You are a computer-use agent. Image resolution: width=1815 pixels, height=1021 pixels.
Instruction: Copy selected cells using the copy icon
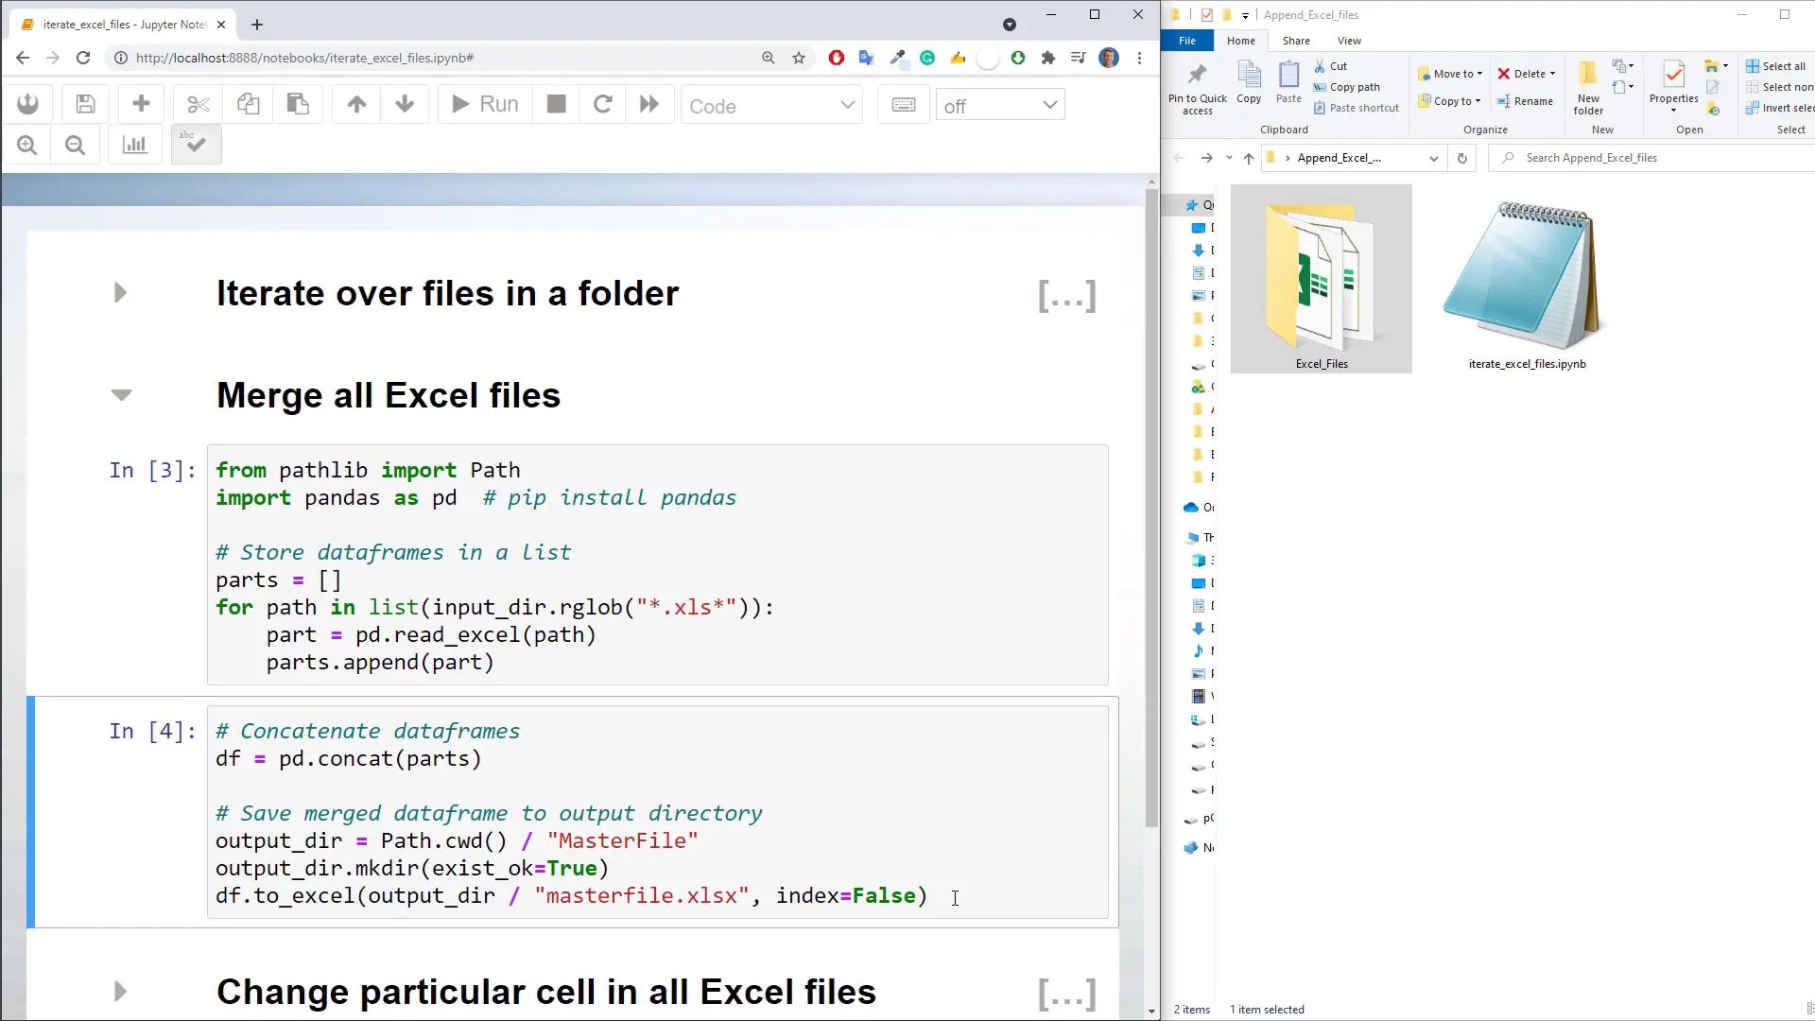248,104
